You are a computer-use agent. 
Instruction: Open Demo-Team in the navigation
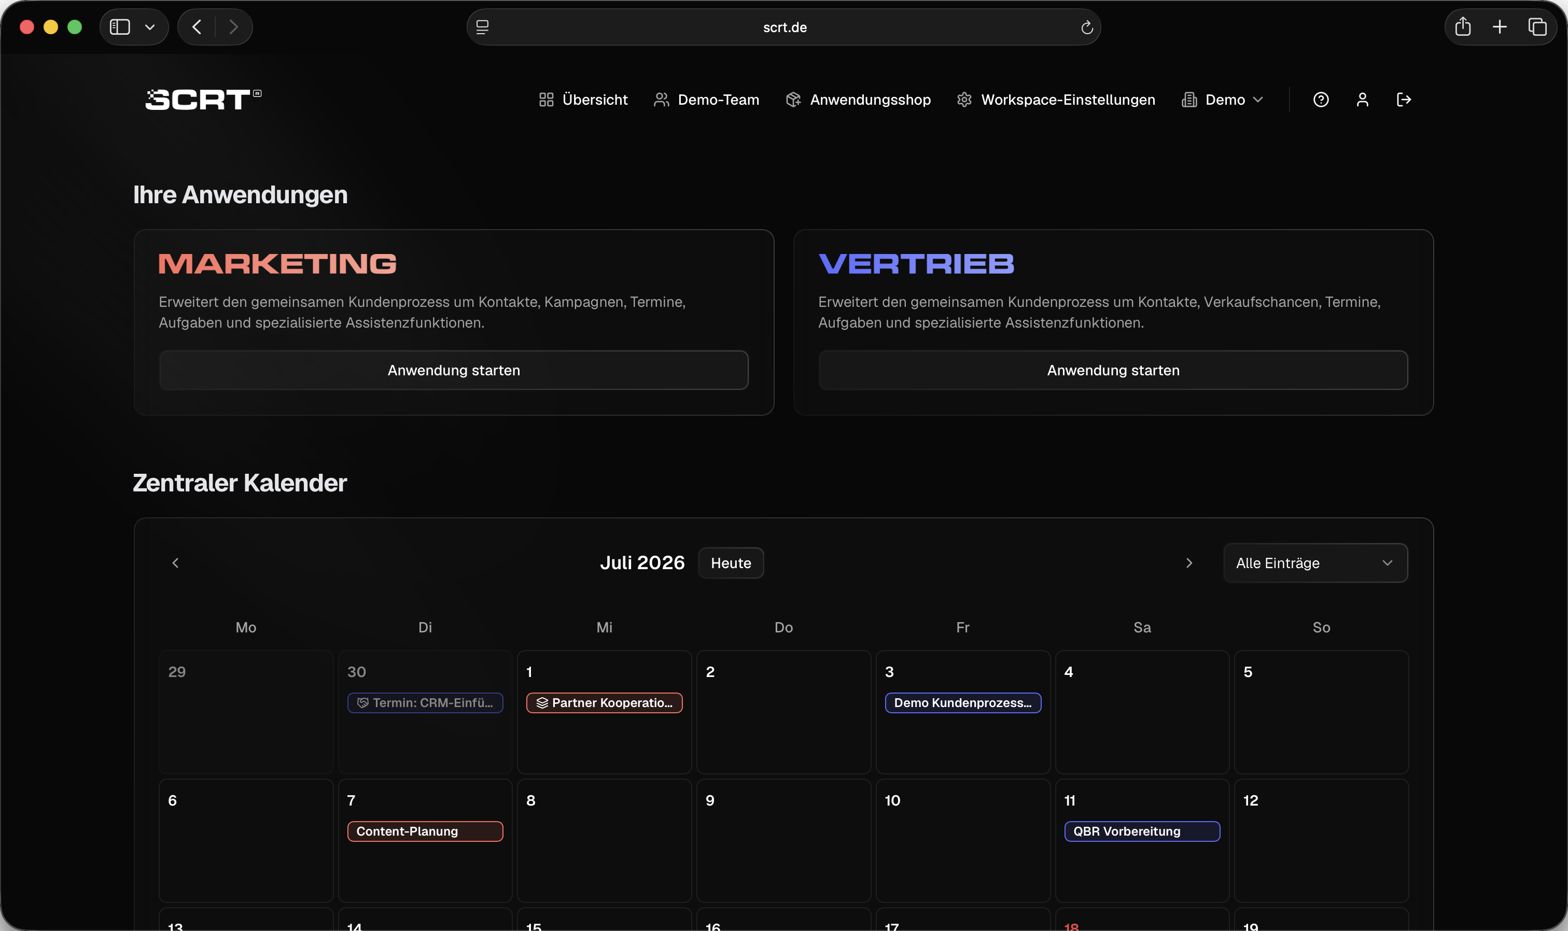[707, 100]
